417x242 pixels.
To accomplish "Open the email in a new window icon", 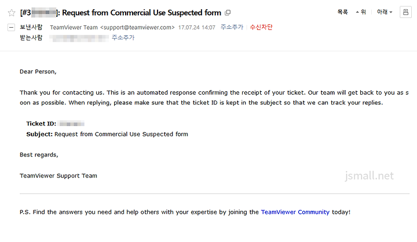I will tap(228, 13).
